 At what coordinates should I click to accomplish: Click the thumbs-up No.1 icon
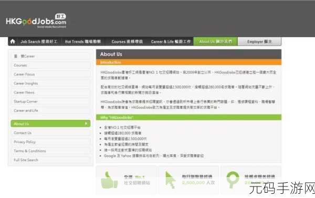coord(109,180)
